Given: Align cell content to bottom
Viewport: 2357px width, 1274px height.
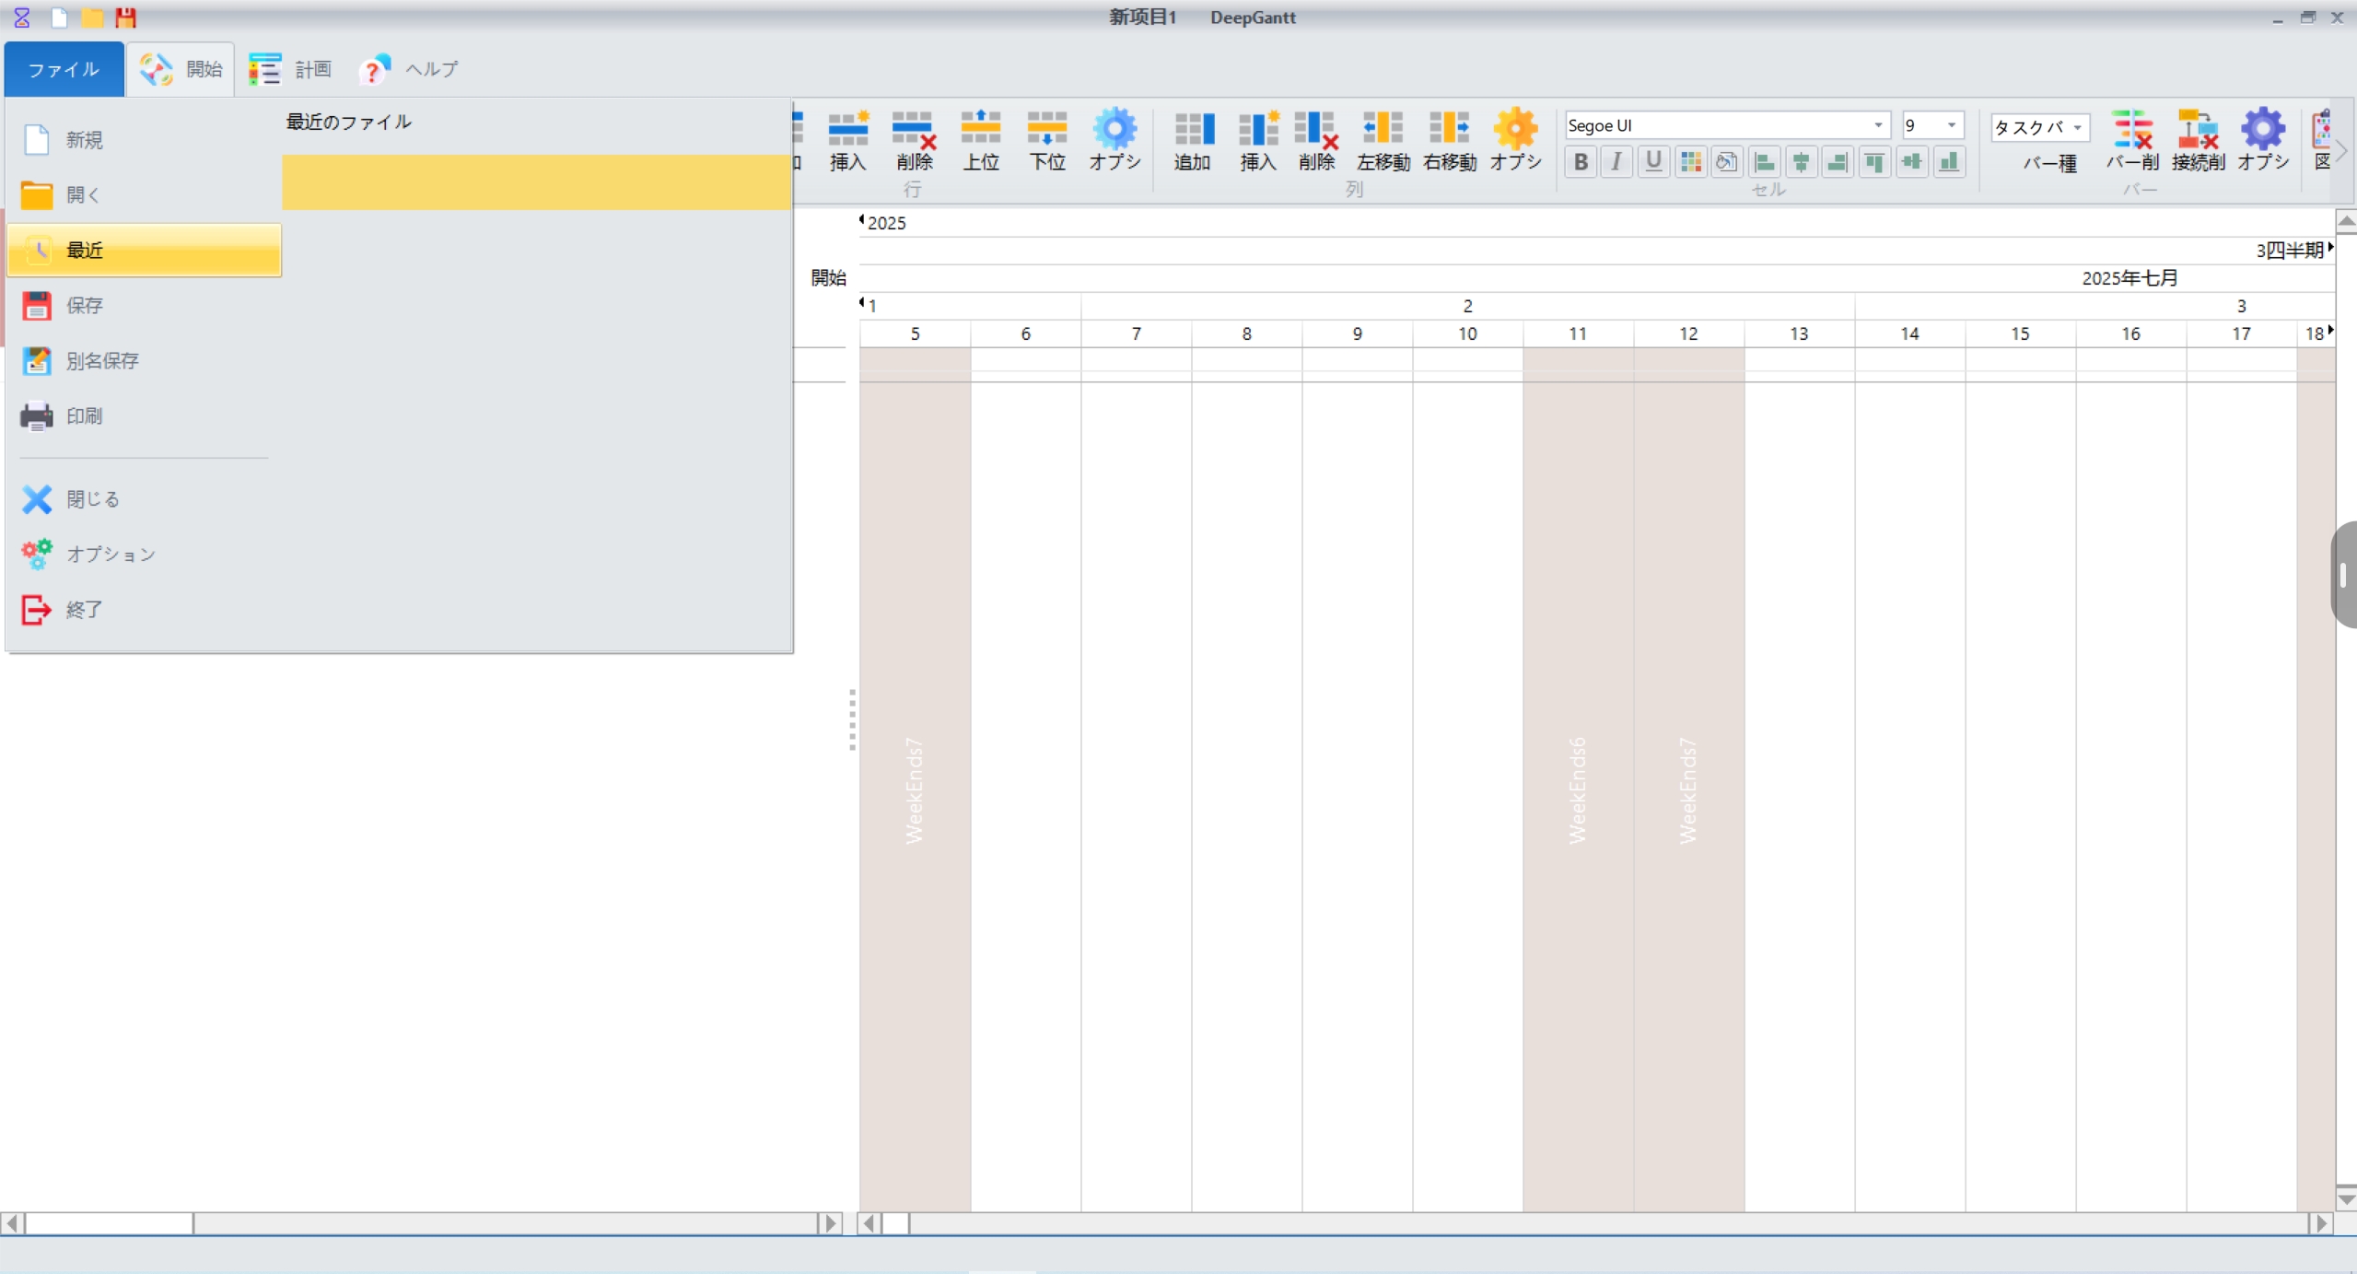Looking at the screenshot, I should [x=1948, y=162].
